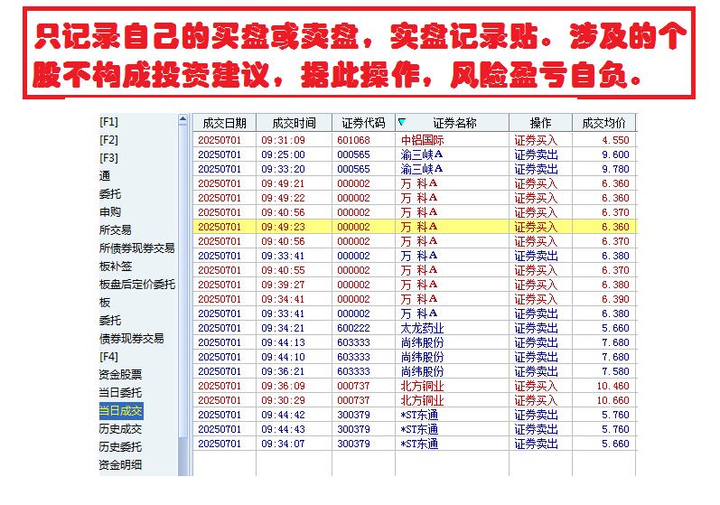
Task: Select the 太龙药业 stock name cell
Action: [x=452, y=328]
